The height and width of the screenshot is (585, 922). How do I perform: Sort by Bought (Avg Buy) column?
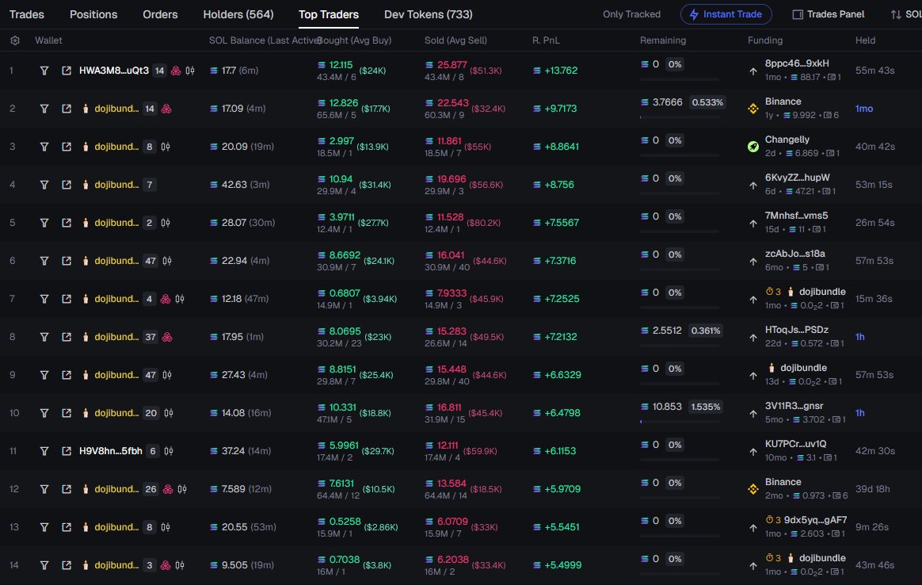coord(355,40)
